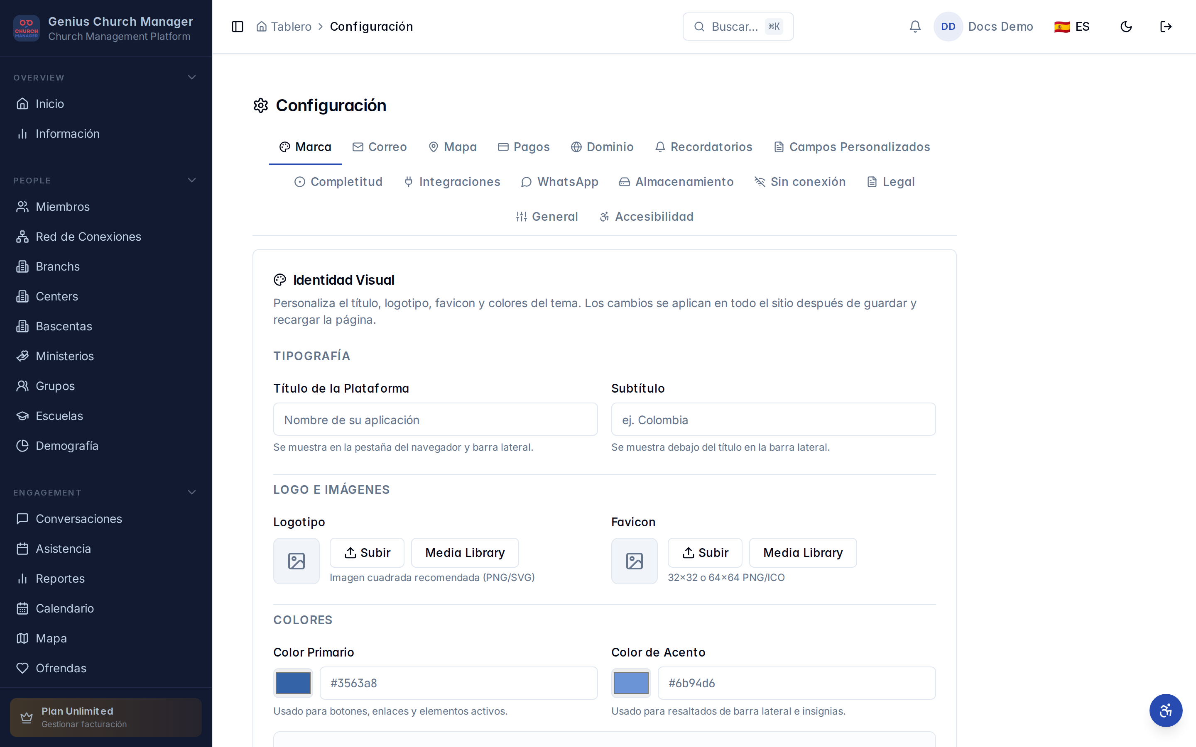Open the notifications bell
Screen dimensions: 1196x747
click(915, 27)
